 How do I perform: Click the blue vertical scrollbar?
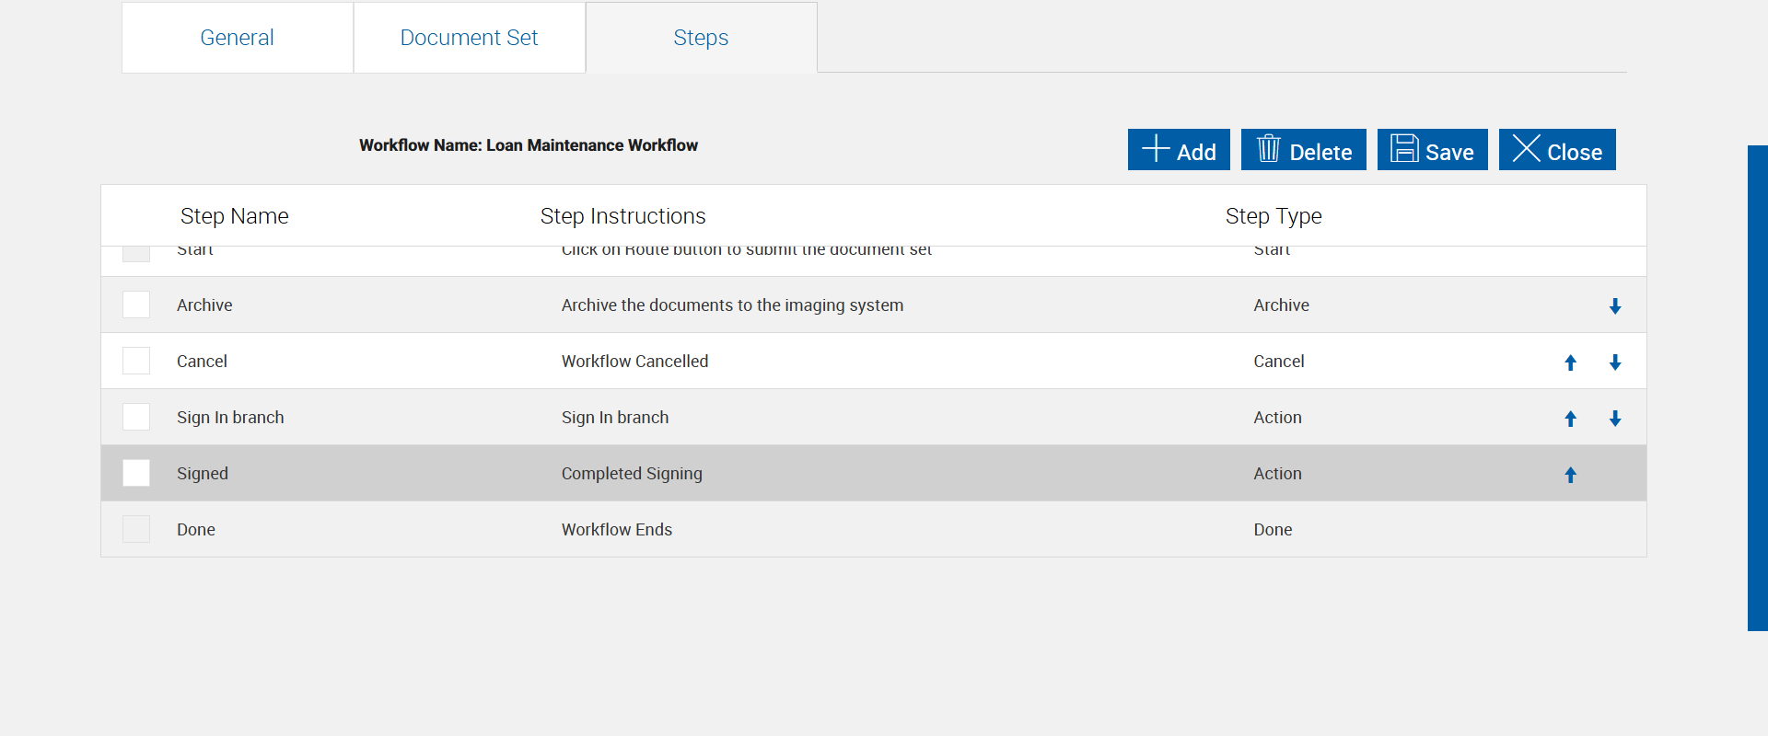pos(1757,386)
